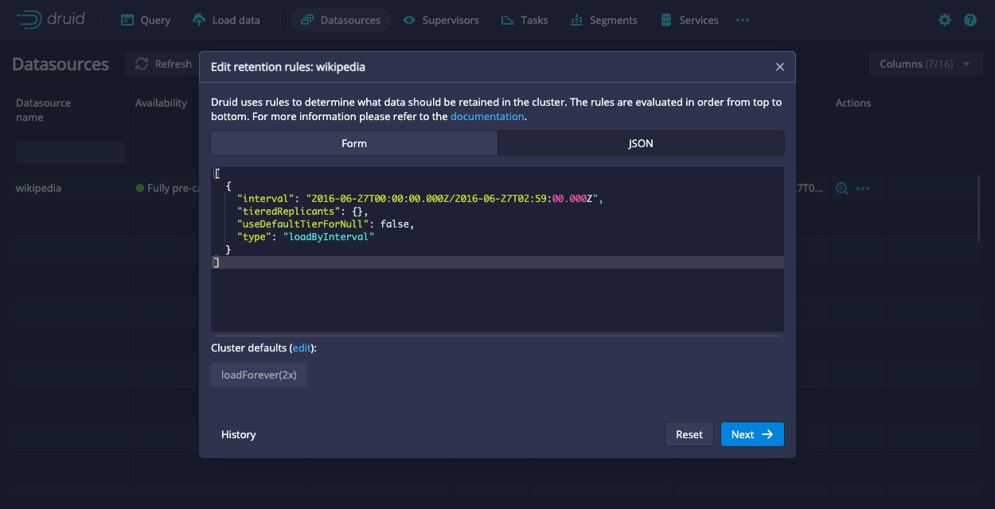Viewport: 995px width, 509px height.
Task: Open wikipedia row actions ellipsis menu
Action: click(x=863, y=188)
